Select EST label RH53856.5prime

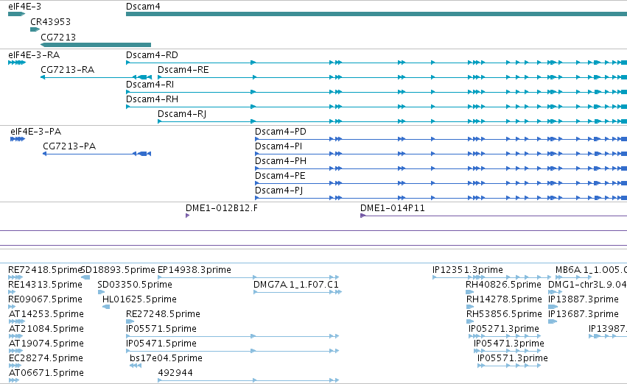[504, 314]
